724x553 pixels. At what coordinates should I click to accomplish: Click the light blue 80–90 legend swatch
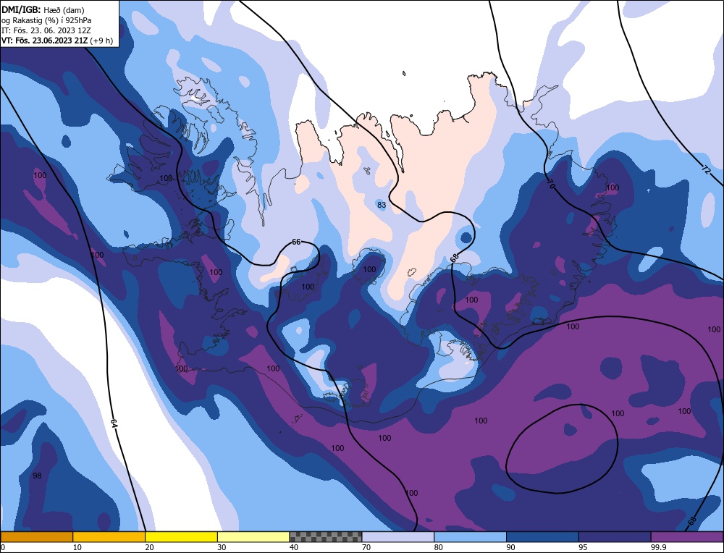470,537
